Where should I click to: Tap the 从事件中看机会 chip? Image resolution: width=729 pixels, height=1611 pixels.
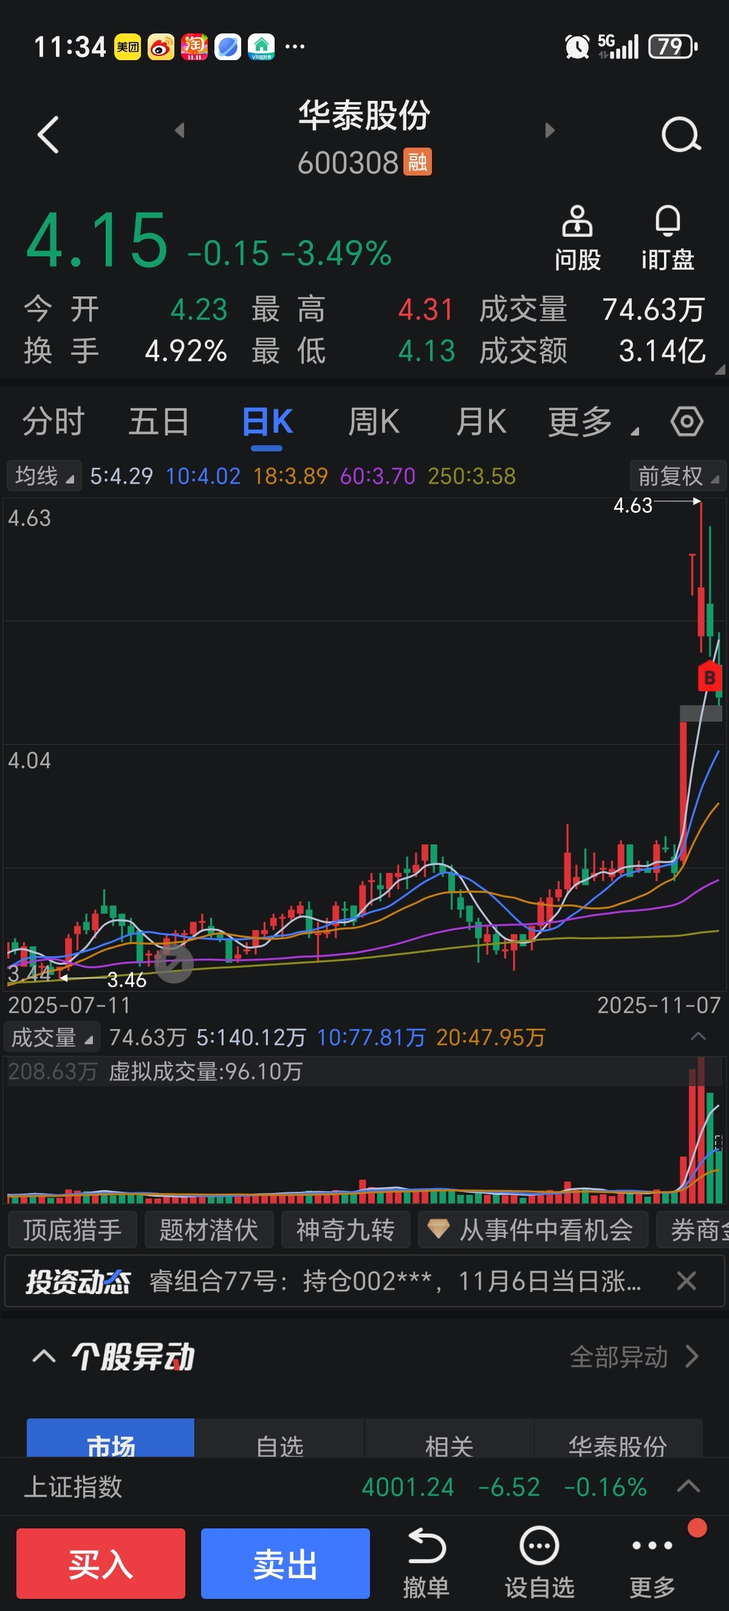tap(533, 1230)
